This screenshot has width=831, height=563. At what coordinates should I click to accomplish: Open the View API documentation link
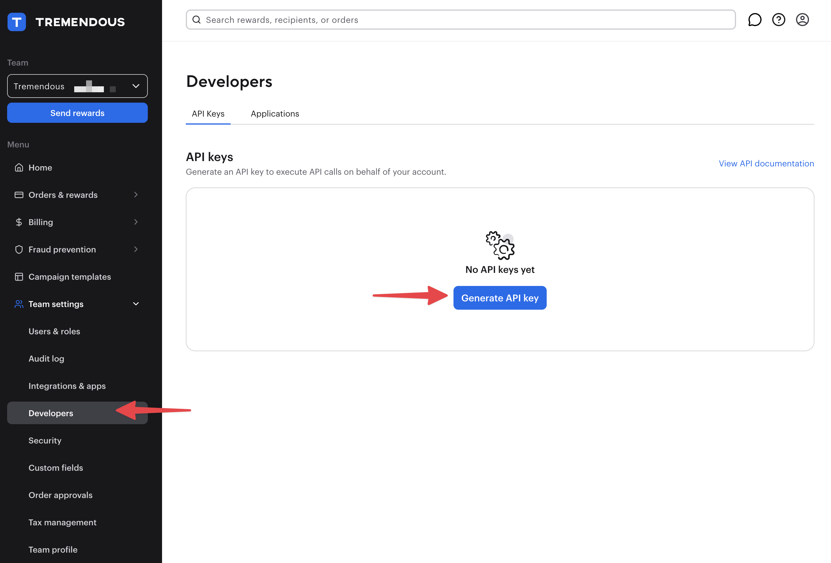tap(766, 163)
